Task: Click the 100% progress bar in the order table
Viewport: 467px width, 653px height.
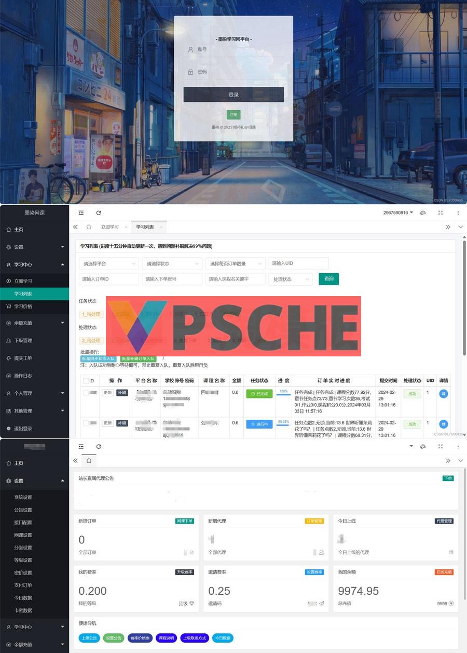Action: coord(283,393)
